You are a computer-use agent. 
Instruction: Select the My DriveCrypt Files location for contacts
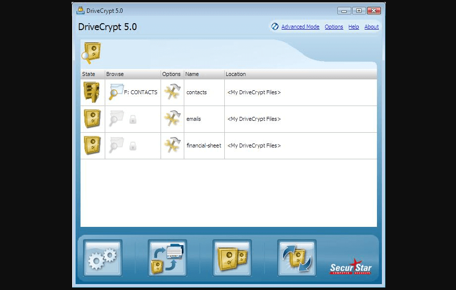click(254, 92)
